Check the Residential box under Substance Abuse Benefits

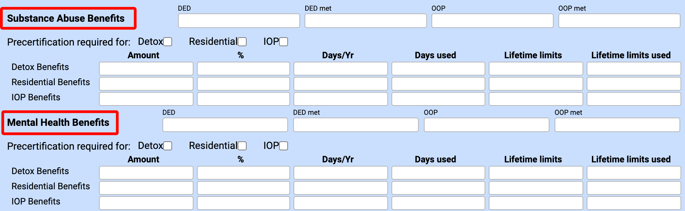coord(242,41)
